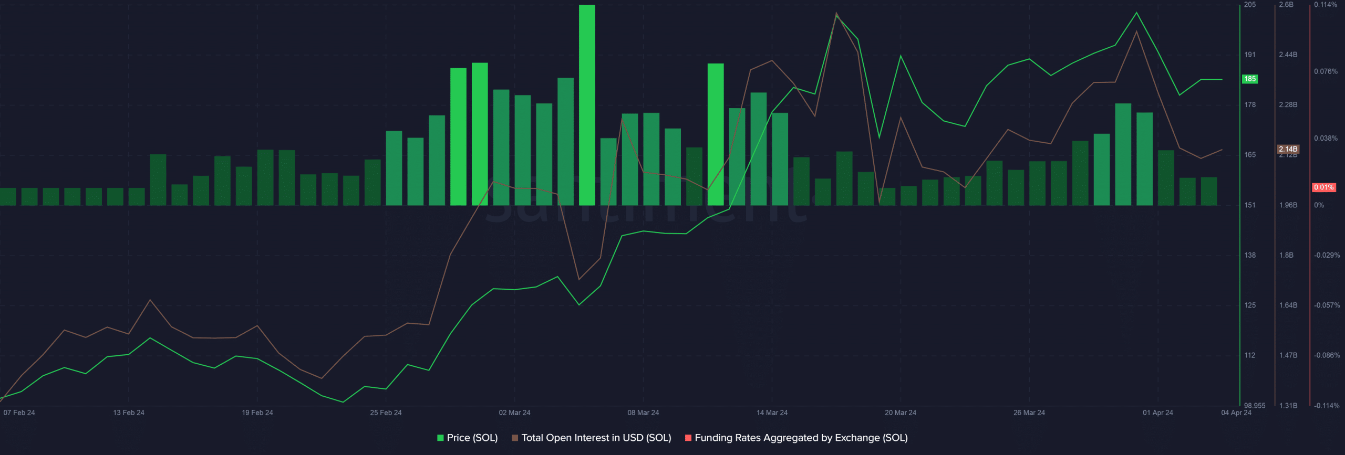Select the 07 Feb 24 date label
This screenshot has width=1345, height=455.
pos(19,412)
